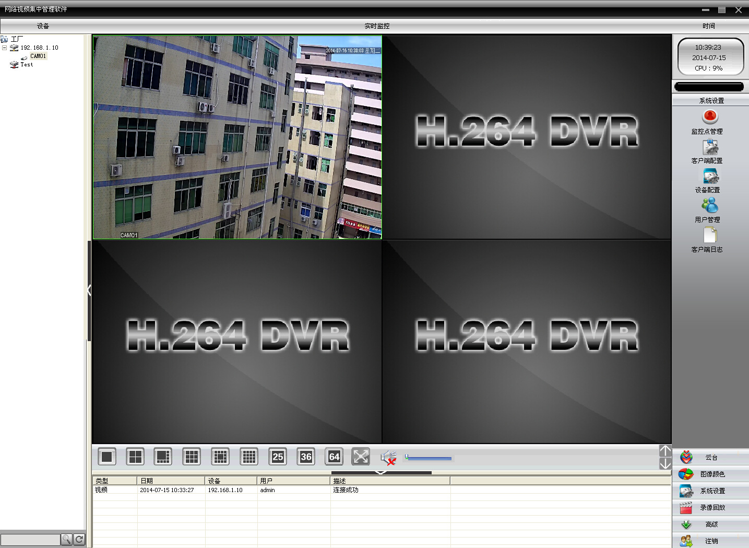749x548 pixels.
Task: Toggle the muted speaker audio icon
Action: click(x=388, y=458)
